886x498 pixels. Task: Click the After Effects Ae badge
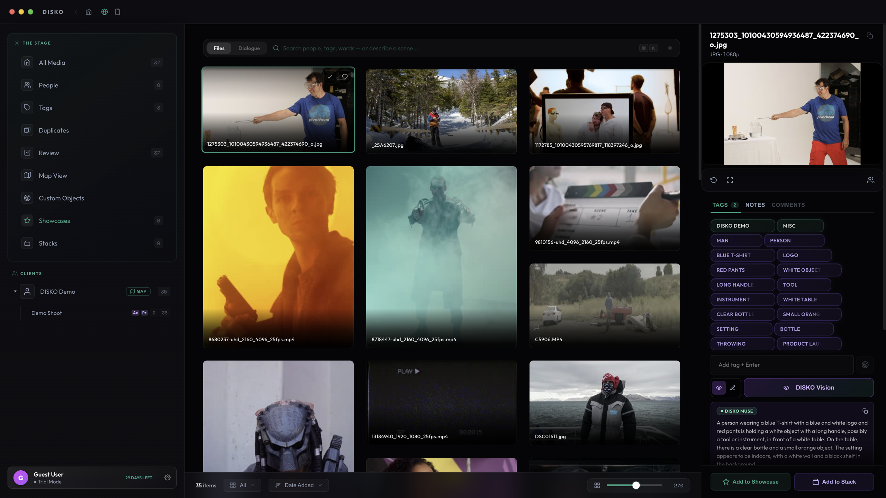click(x=135, y=313)
